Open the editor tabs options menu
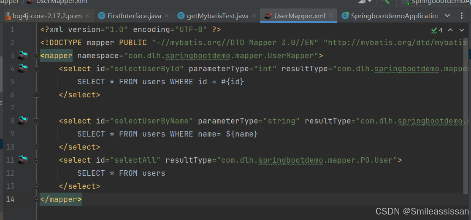Screen dimensions: 471x220 pos(462,16)
